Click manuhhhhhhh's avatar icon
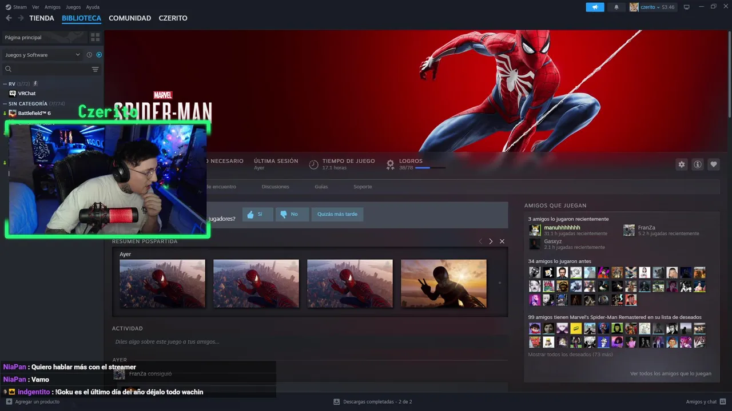Screen dimensions: 732x411 pos(535,230)
